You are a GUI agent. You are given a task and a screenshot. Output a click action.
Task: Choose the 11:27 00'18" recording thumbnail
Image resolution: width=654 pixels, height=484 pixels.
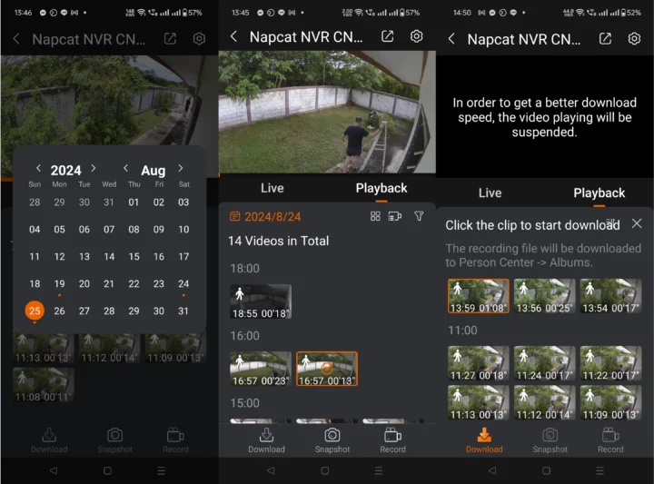pos(478,362)
